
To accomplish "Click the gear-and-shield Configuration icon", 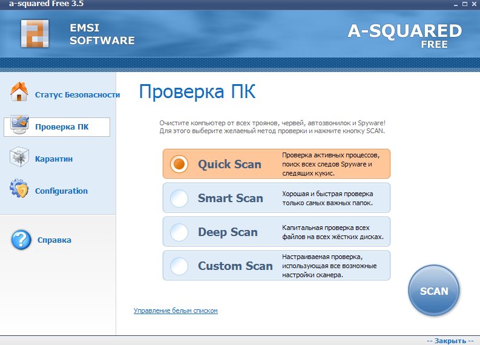I will [x=19, y=188].
